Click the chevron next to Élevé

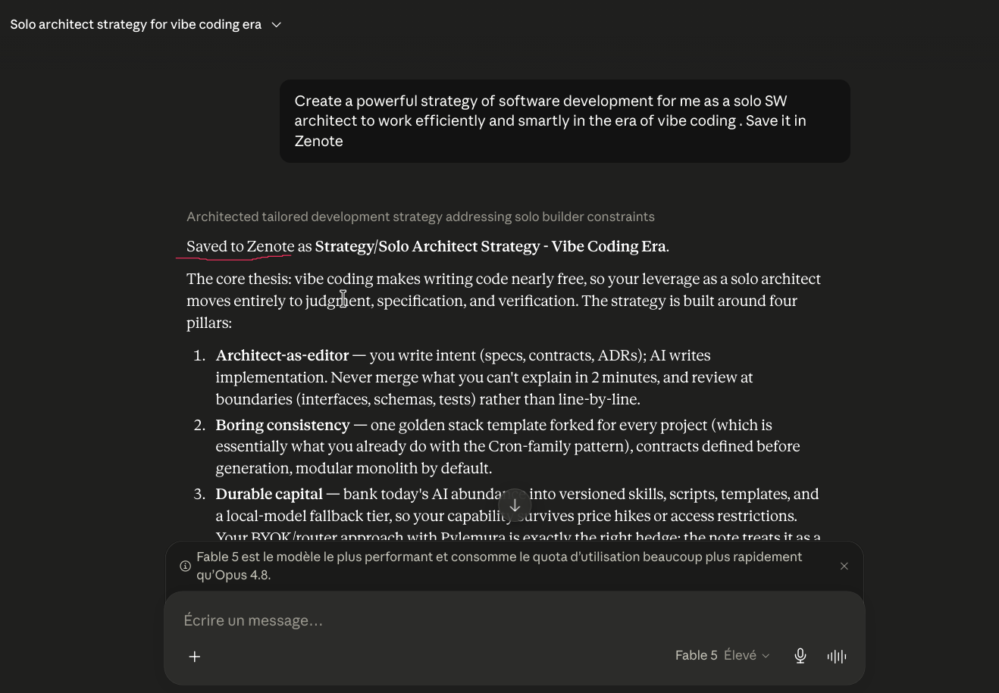(766, 656)
